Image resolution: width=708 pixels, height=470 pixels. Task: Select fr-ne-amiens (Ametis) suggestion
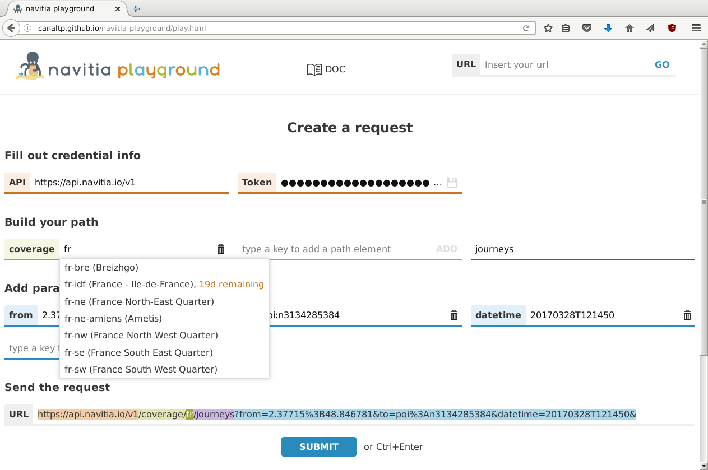point(164,318)
